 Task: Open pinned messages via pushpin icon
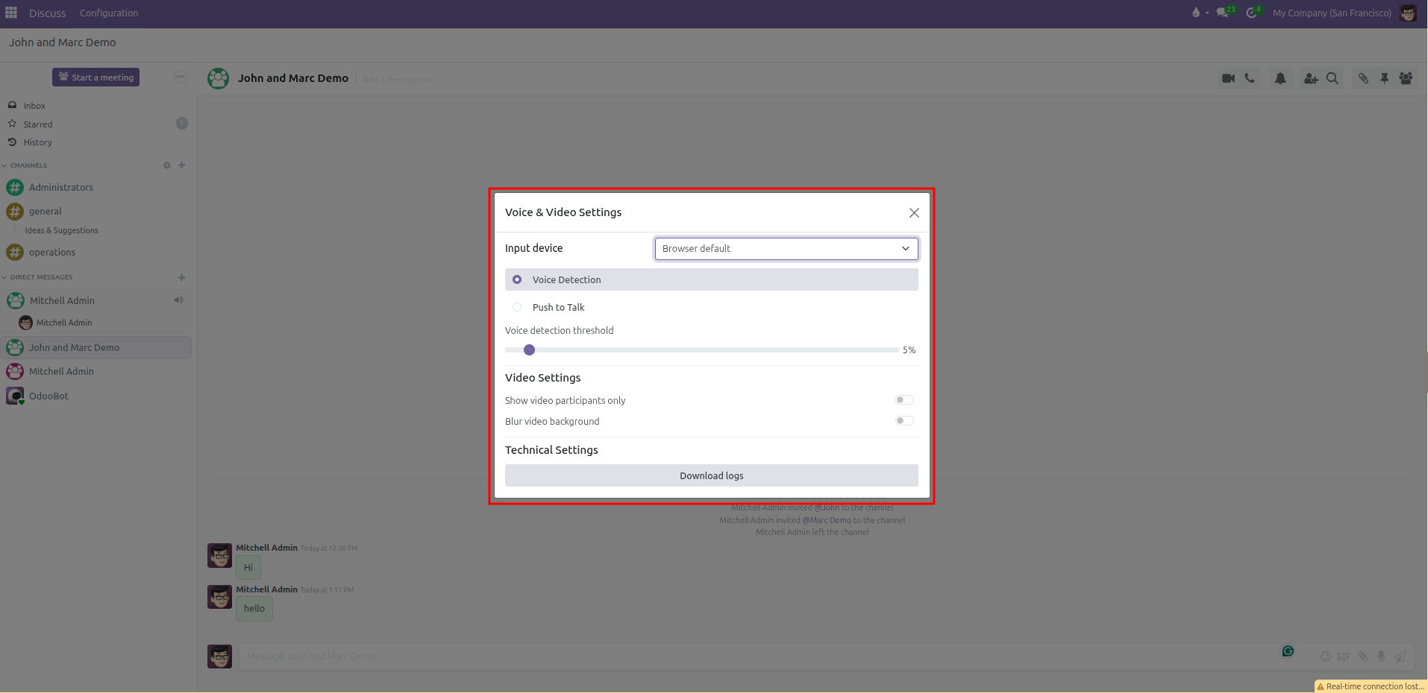pos(1385,78)
